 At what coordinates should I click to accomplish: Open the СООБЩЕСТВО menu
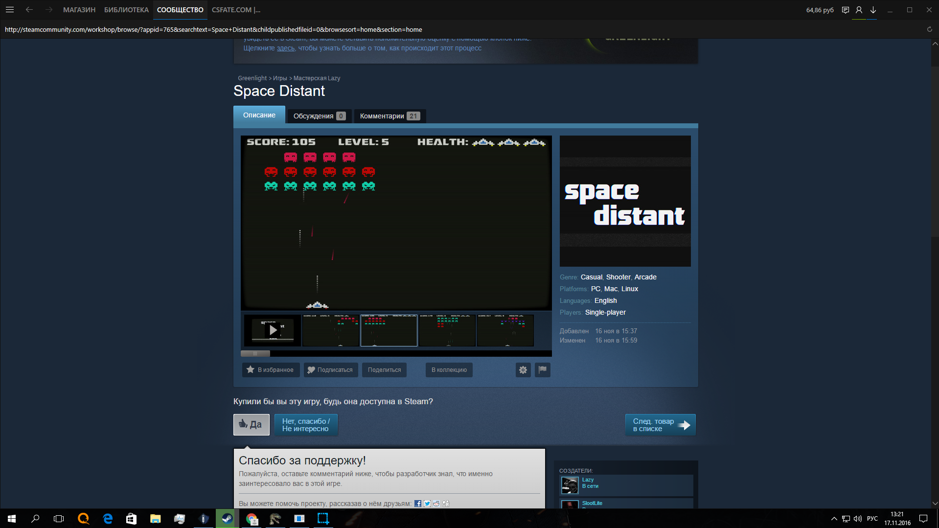180,10
